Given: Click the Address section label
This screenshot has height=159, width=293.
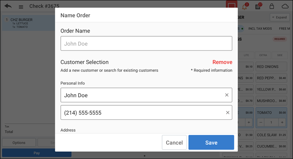Looking at the screenshot, I should [x=68, y=130].
